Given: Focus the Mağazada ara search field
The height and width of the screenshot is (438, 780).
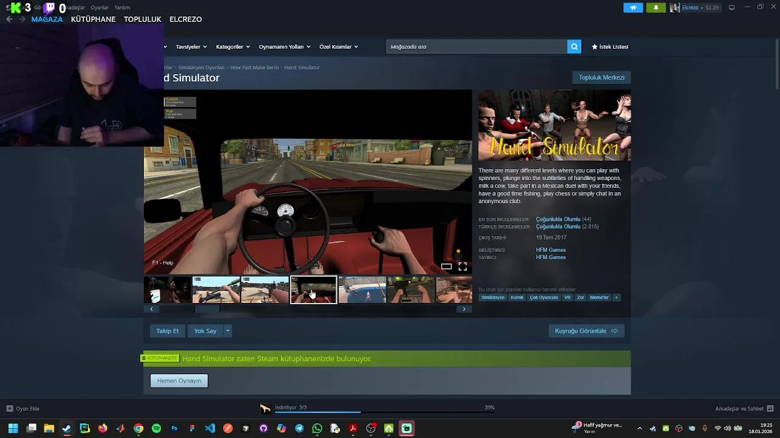Looking at the screenshot, I should (477, 47).
